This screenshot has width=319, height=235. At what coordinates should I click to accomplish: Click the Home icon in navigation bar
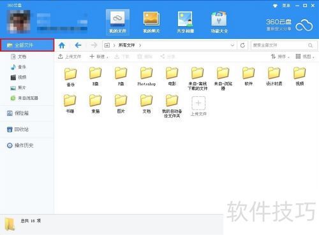tap(62, 45)
